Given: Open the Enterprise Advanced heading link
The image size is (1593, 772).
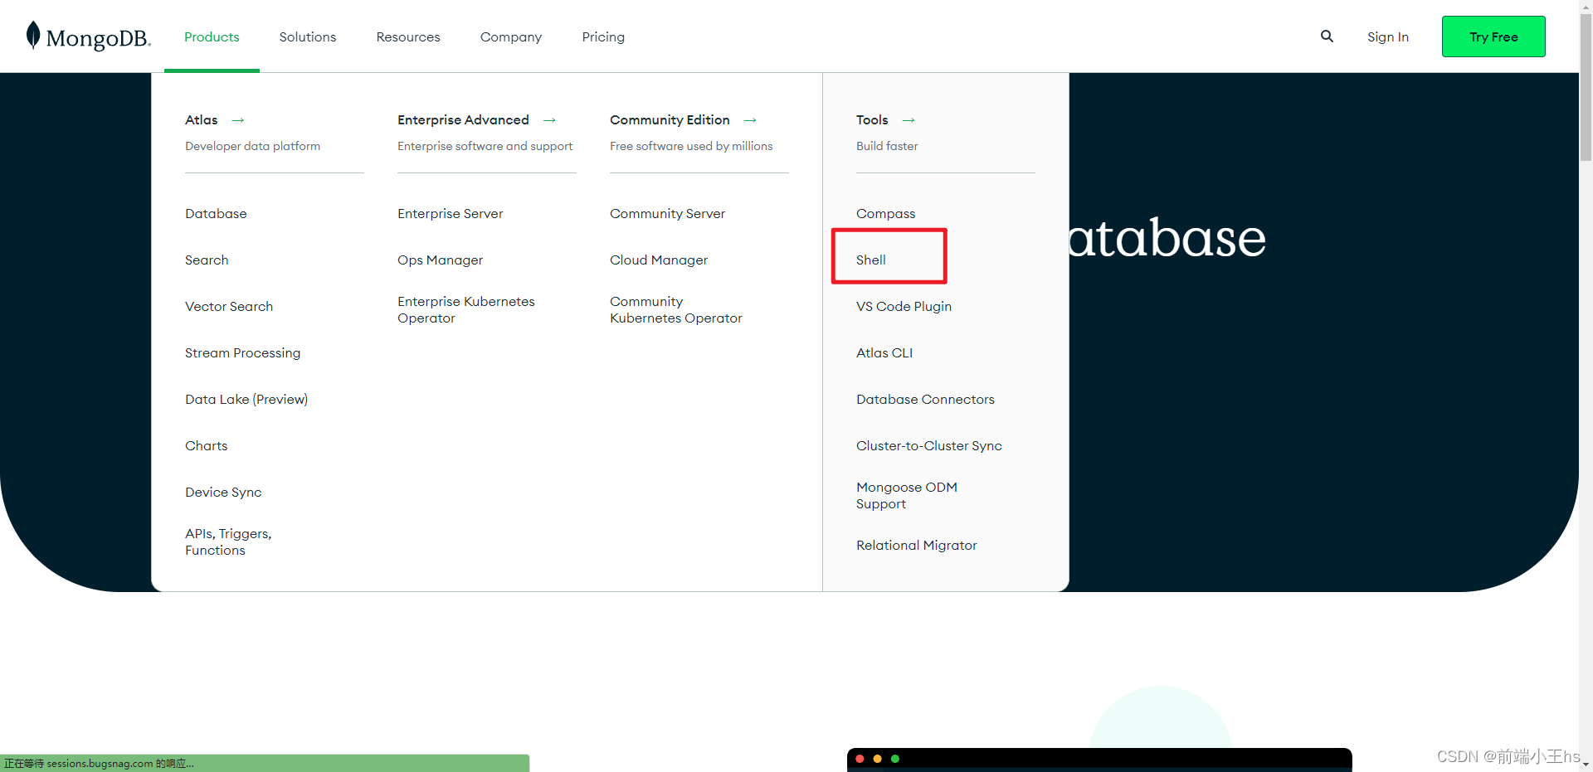Looking at the screenshot, I should coord(463,119).
